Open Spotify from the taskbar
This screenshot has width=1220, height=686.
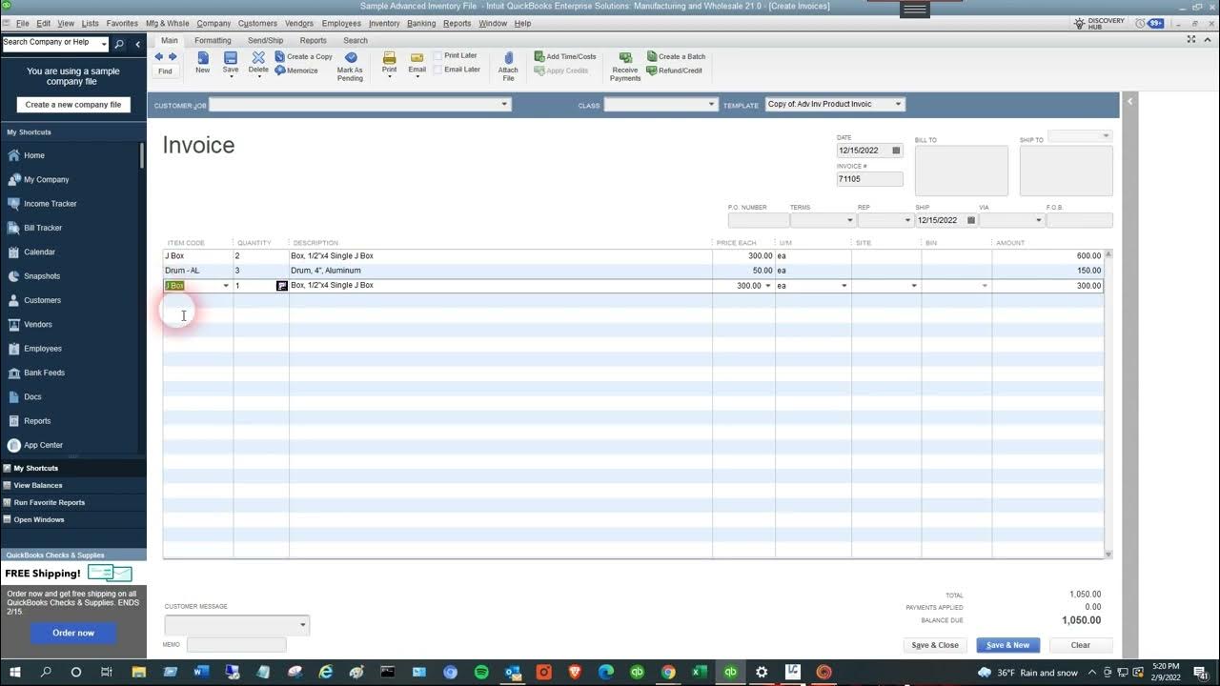point(481,672)
